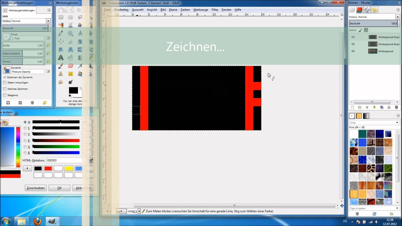This screenshot has width=402, height=226.
Task: Enable Zittern hinzufügen checkbox
Action: pos(4,83)
